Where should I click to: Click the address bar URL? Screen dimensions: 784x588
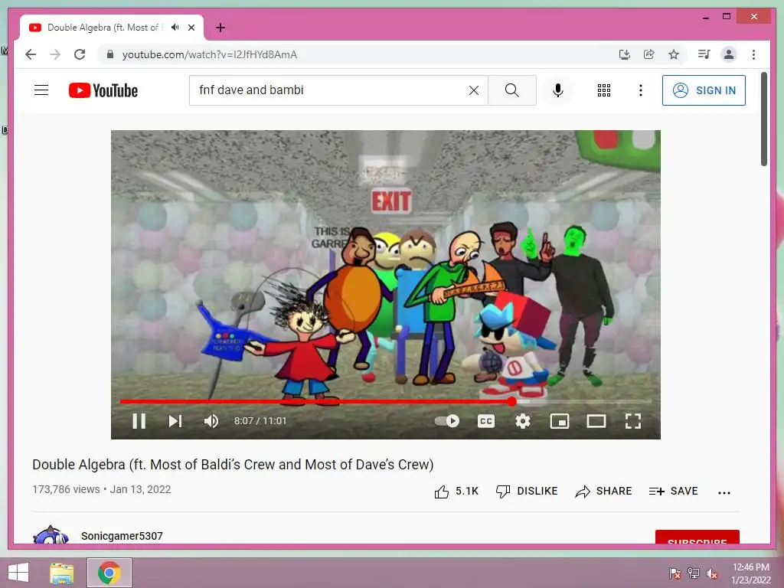[x=210, y=54]
